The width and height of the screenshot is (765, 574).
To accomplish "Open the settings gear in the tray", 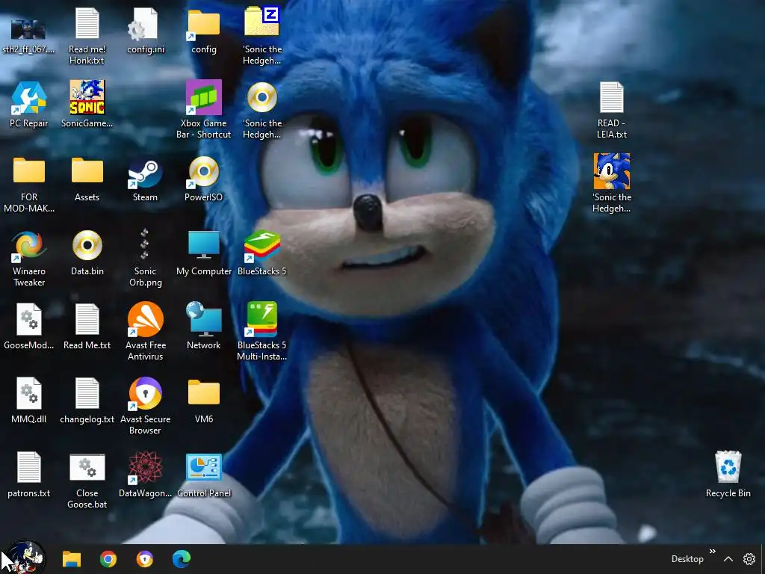I will pyautogui.click(x=749, y=559).
